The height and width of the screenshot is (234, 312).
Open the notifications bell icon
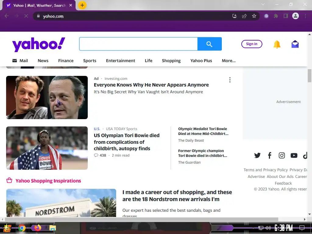tap(277, 44)
